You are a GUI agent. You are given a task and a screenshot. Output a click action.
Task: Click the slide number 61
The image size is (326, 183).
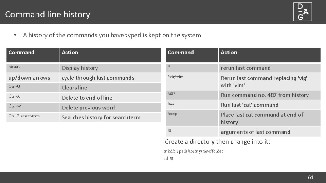[311, 177]
